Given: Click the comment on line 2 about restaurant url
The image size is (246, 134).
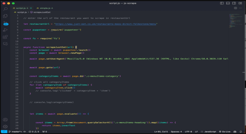Looking at the screenshot, I should pos(76,18).
